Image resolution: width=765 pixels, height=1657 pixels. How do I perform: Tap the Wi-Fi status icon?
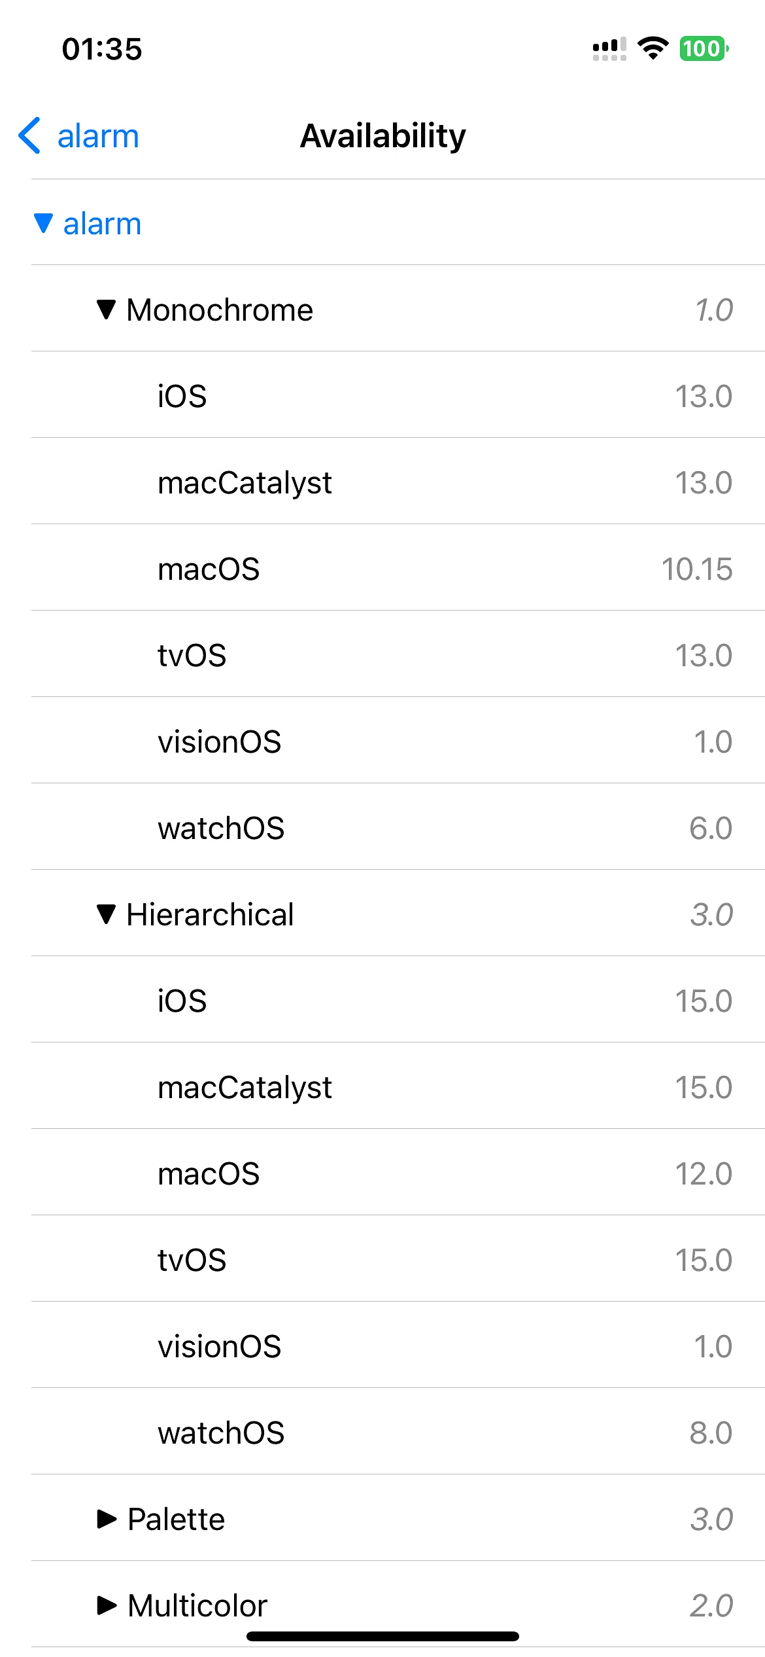(x=653, y=48)
